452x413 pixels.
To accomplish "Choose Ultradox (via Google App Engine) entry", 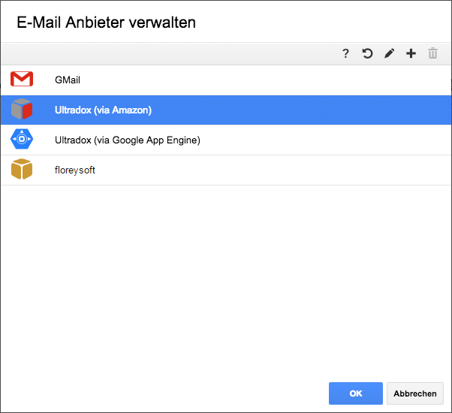I will (x=226, y=140).
